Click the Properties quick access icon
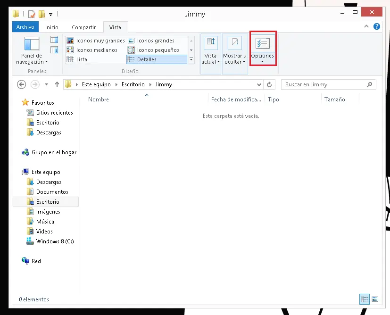The width and height of the screenshot is (390, 315). pyautogui.click(x=32, y=14)
